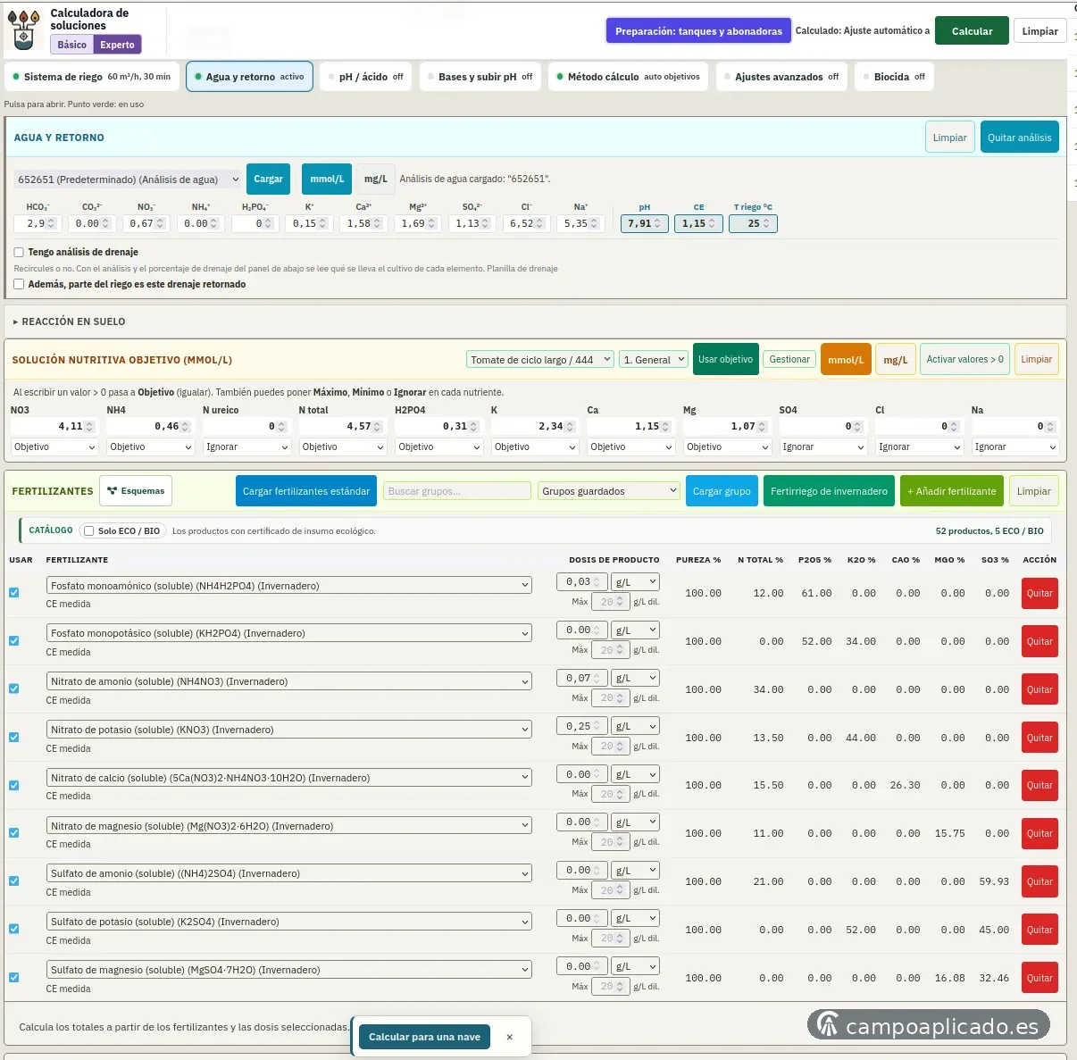Image resolution: width=1077 pixels, height=1060 pixels.
Task: Focus the Buscar grupos search field
Action: (x=457, y=491)
